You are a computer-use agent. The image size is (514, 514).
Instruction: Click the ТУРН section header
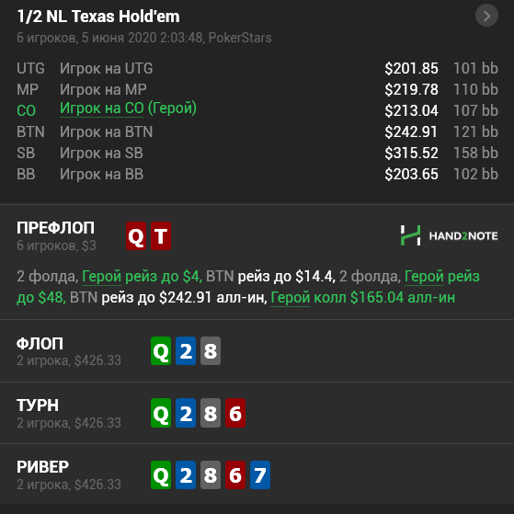click(38, 405)
